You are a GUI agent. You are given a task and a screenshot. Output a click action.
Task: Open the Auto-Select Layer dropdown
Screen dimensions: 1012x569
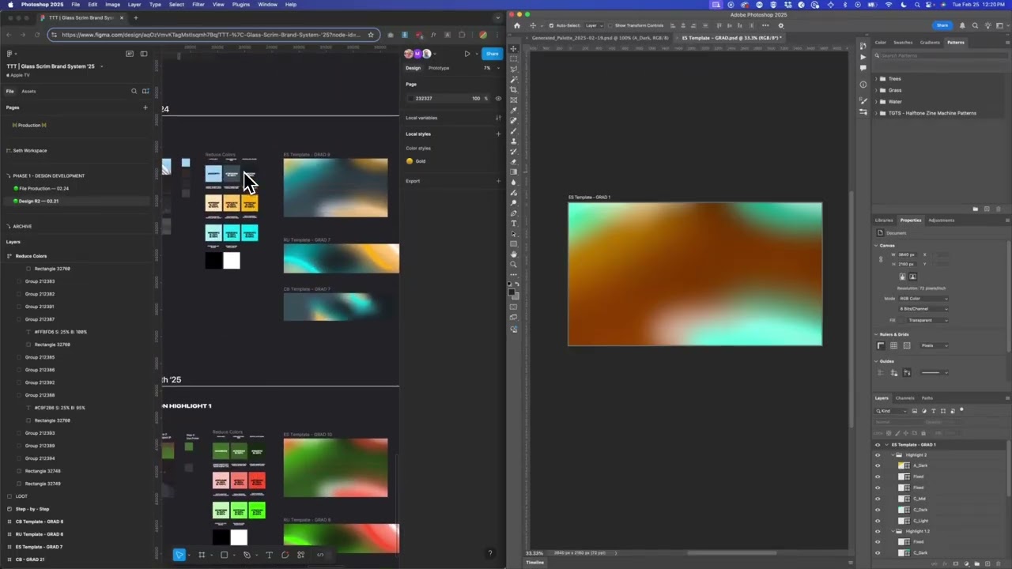pos(595,25)
